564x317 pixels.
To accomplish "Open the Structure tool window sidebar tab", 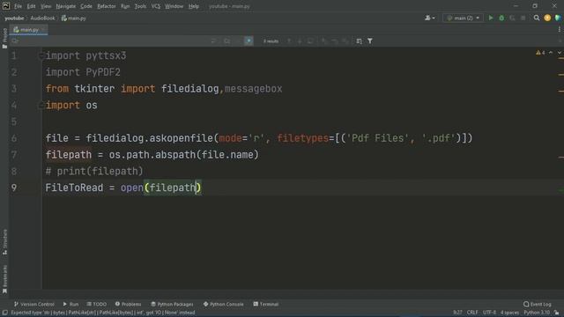I will 4,242.
